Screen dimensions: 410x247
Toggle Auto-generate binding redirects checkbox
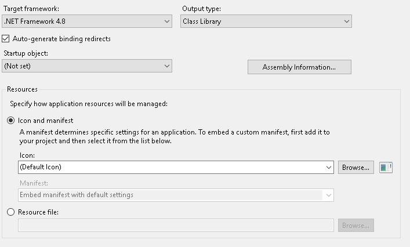tap(5, 39)
